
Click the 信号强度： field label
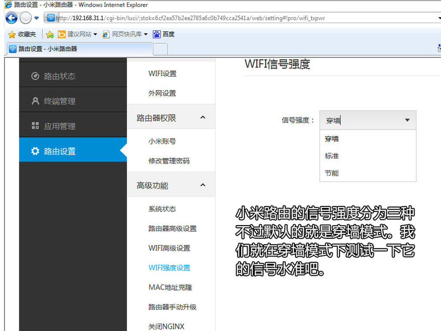click(298, 120)
